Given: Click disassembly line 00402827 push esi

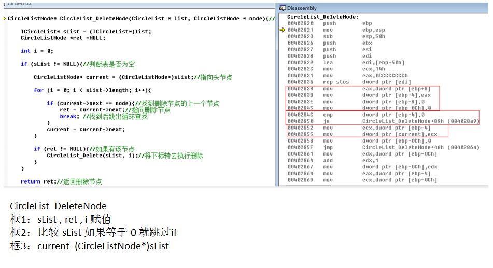Looking at the screenshot, I should pyautogui.click(x=330, y=49).
